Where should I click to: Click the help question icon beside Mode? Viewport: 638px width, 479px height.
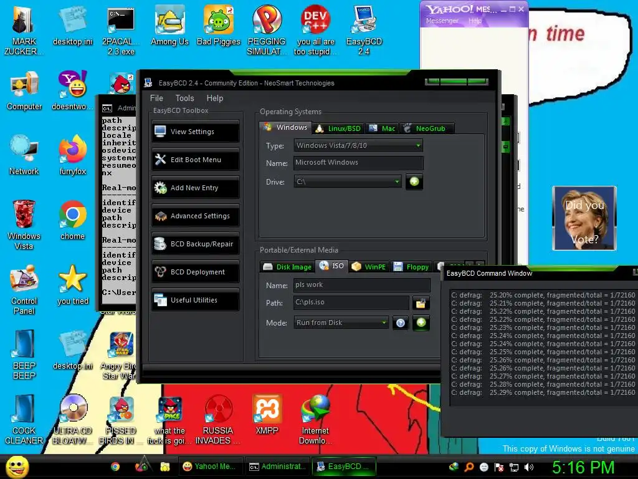coord(401,323)
